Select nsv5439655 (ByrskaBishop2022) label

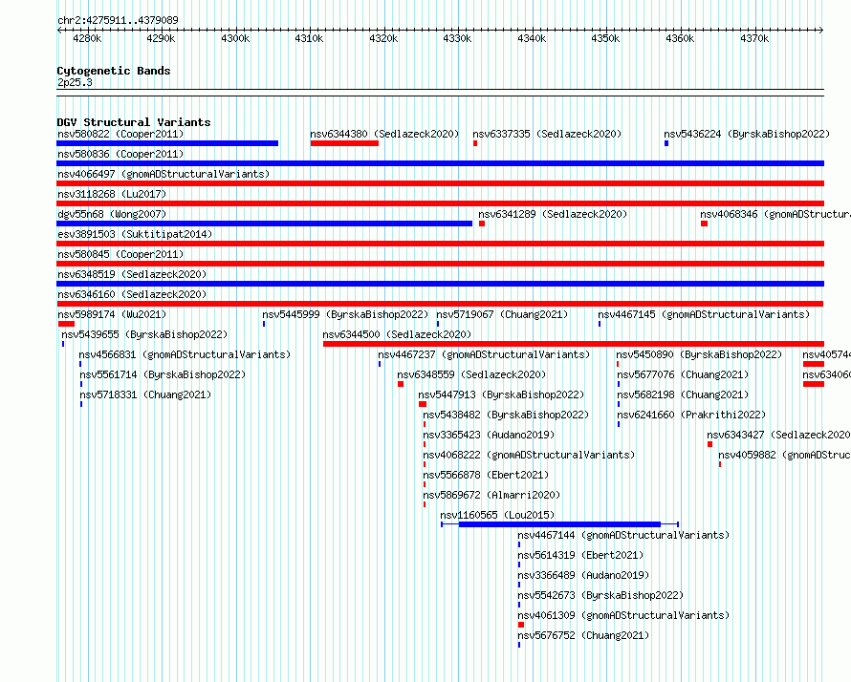pyautogui.click(x=144, y=334)
